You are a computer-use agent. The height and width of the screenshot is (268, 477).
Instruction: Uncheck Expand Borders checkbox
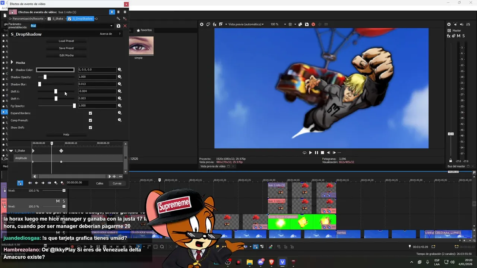[90, 113]
